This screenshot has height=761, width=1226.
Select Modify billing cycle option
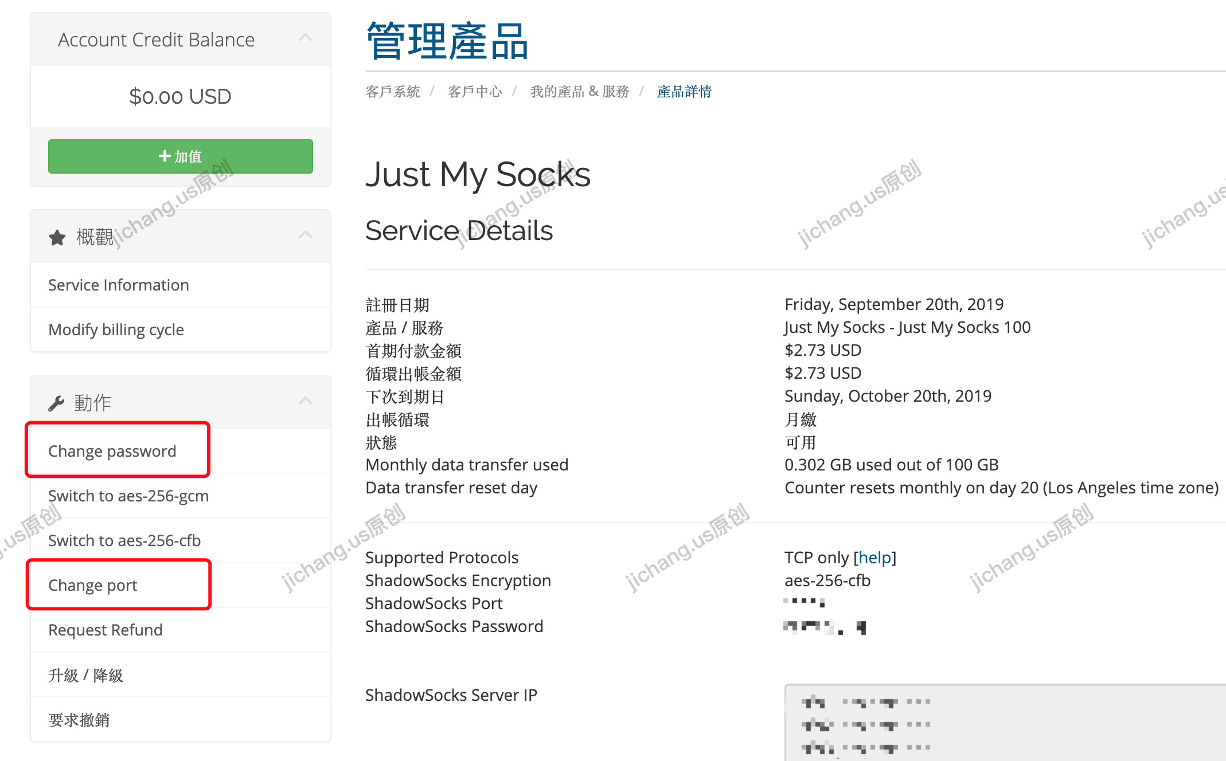(x=116, y=329)
